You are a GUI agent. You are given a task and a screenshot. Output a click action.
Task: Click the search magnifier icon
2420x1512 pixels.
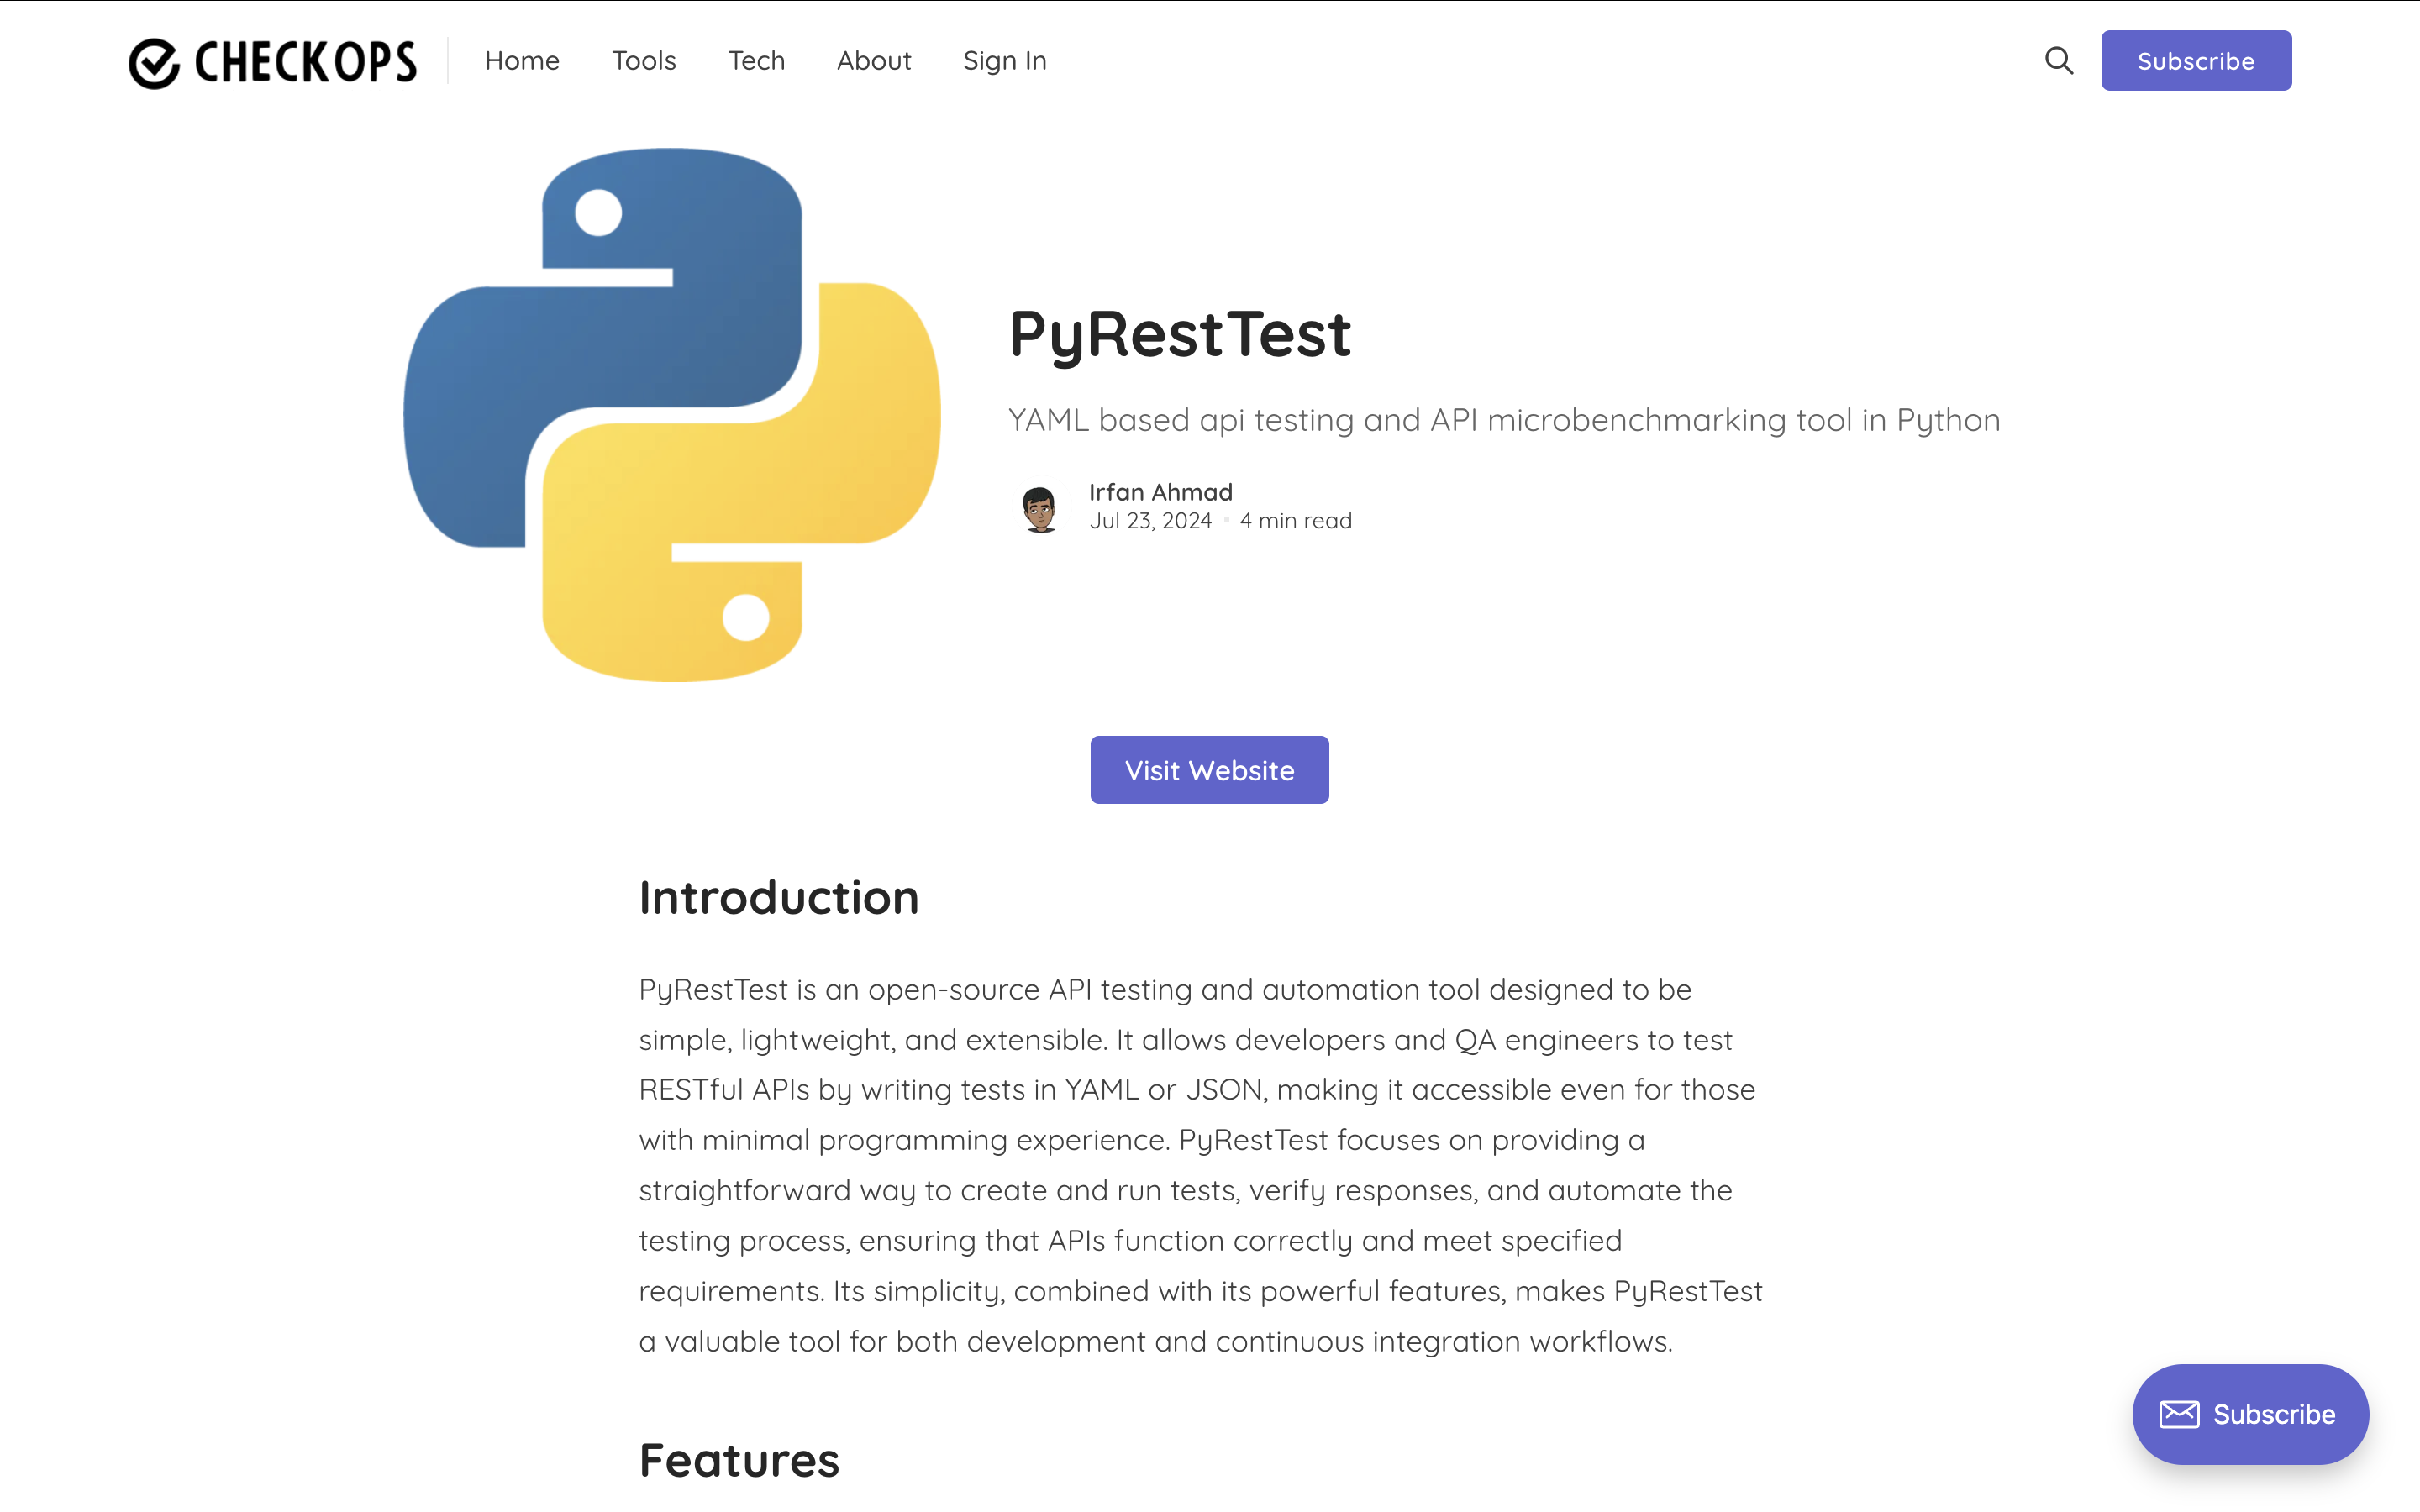(2059, 60)
